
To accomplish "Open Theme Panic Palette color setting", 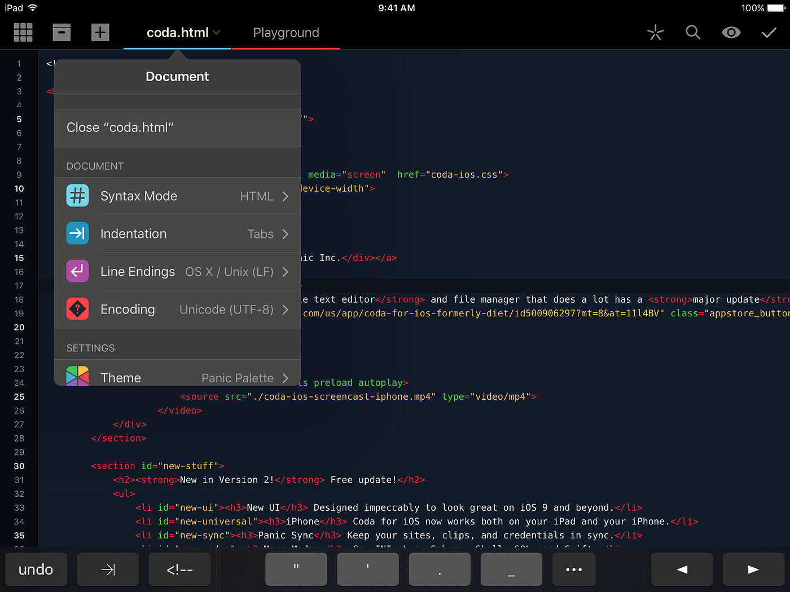I will pos(177,375).
